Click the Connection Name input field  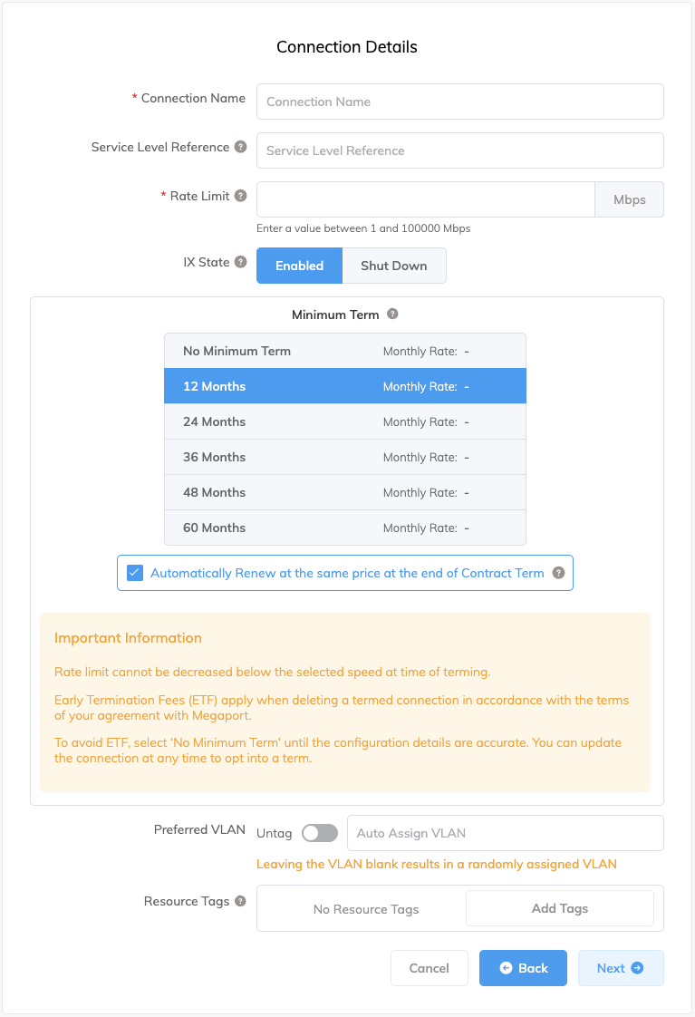click(x=459, y=102)
